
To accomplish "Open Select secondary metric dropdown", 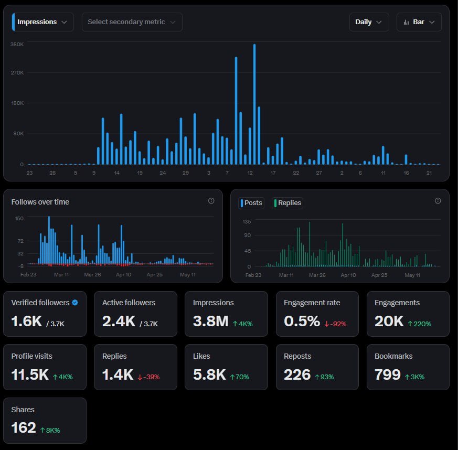I will click(132, 22).
